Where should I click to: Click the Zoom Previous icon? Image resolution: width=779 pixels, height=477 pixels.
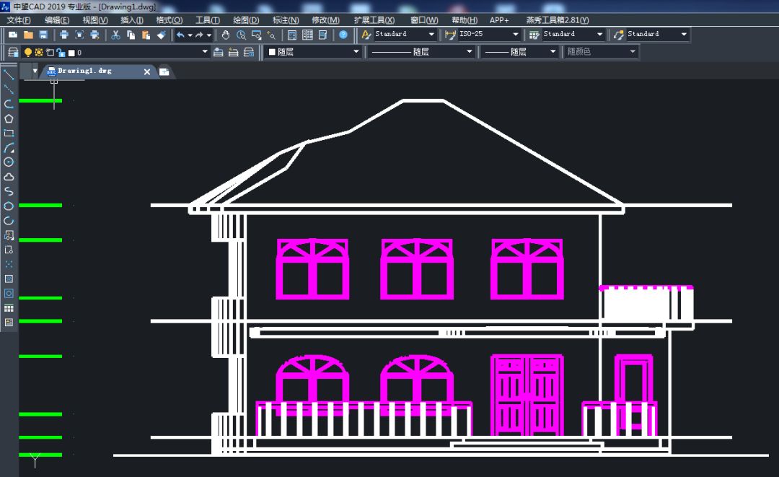click(x=271, y=35)
